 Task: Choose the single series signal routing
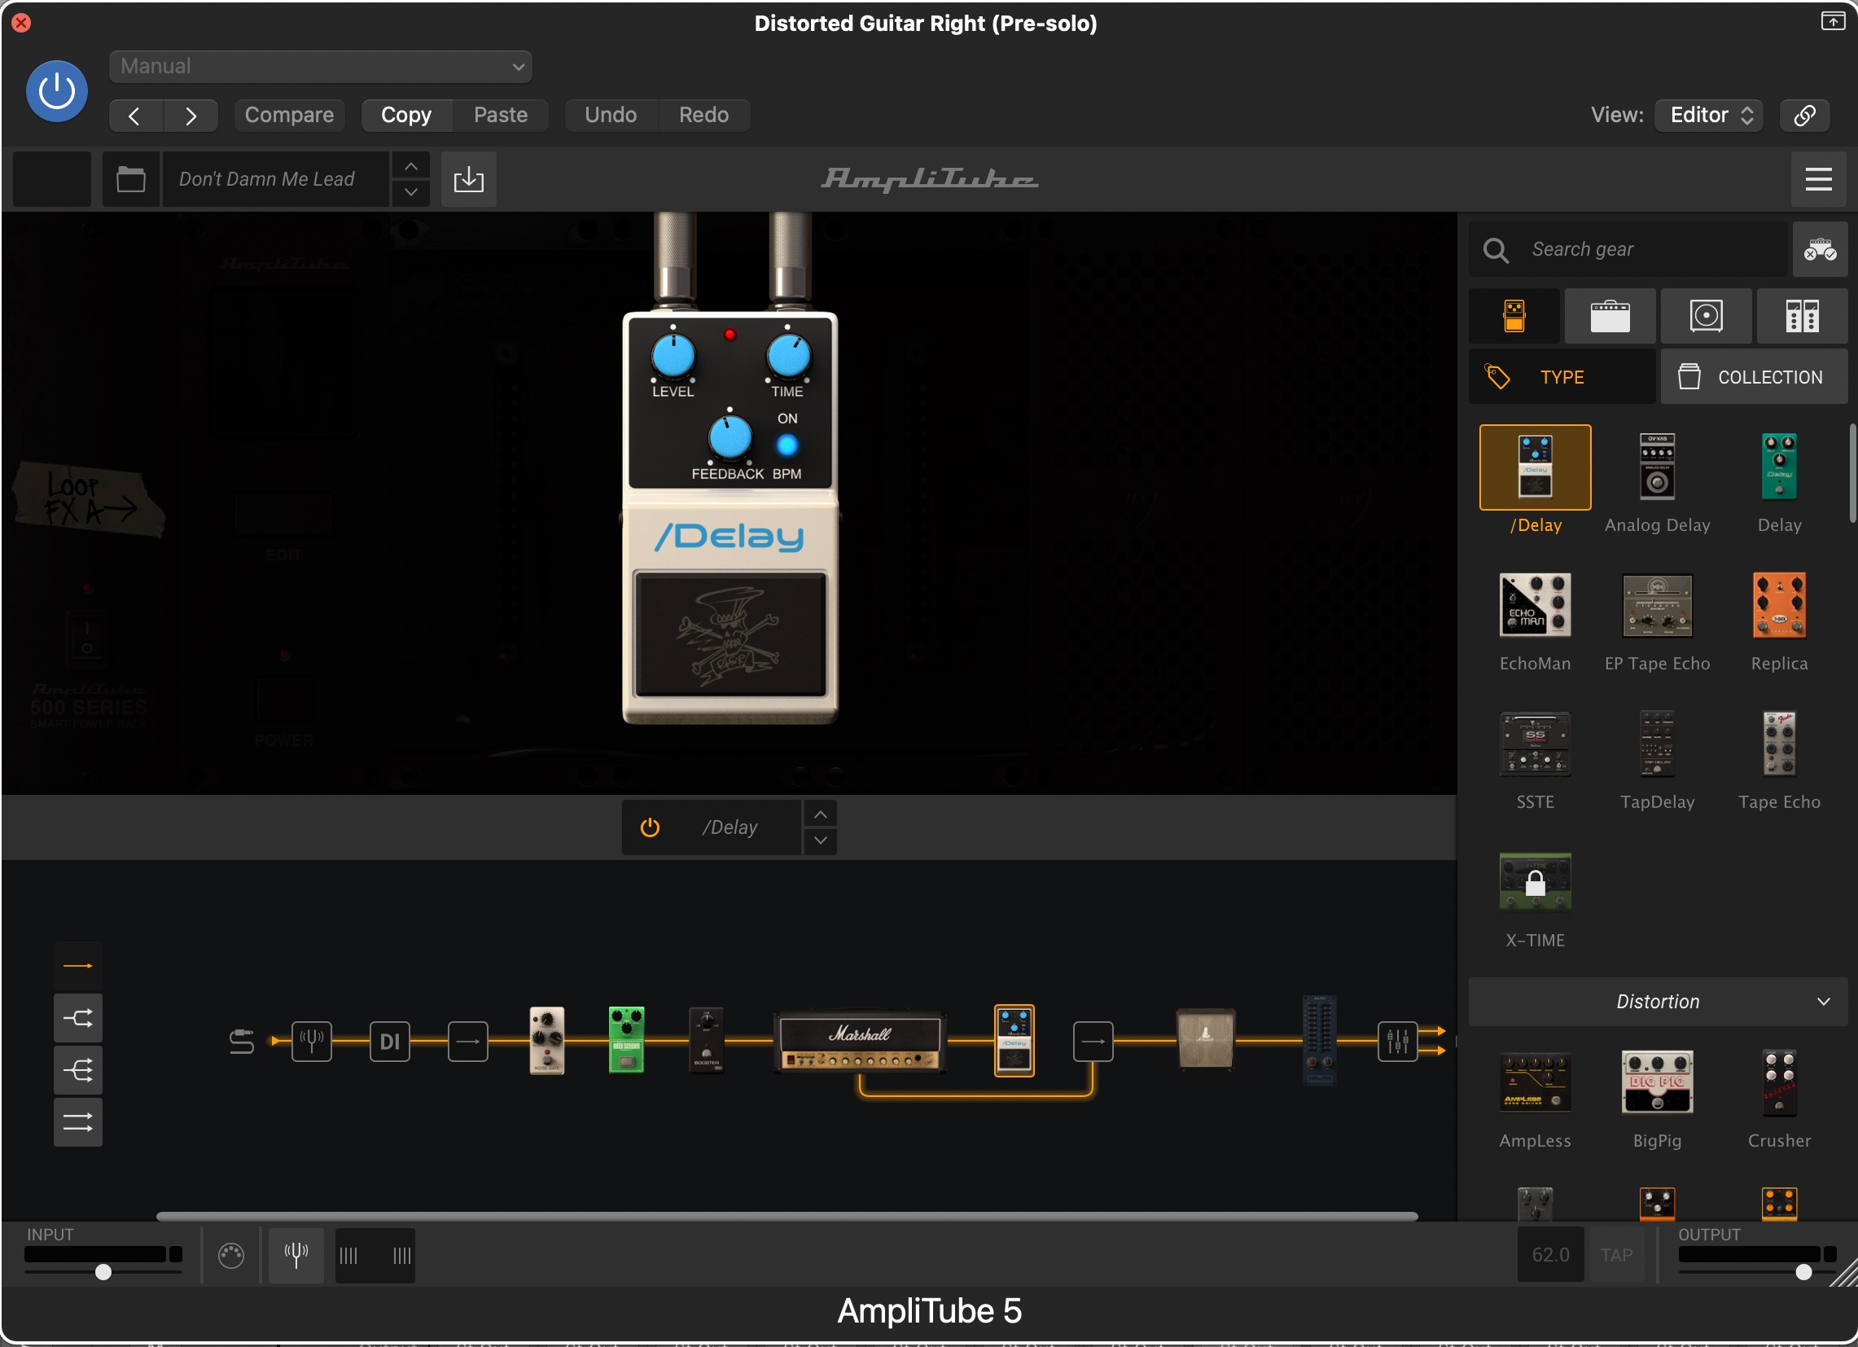[78, 967]
